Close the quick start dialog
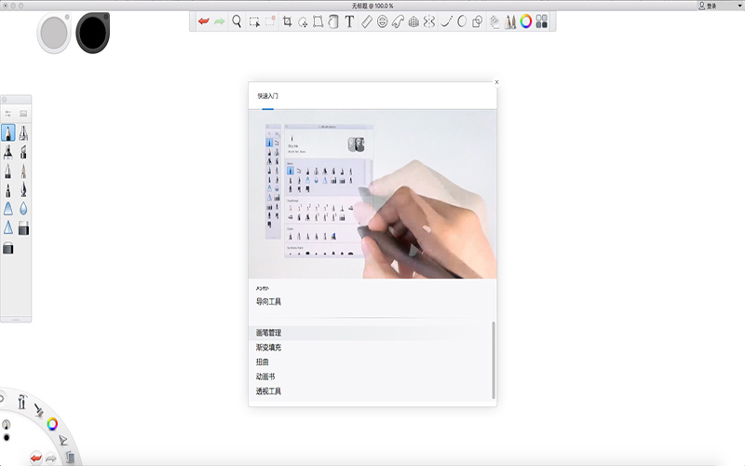 (x=496, y=82)
